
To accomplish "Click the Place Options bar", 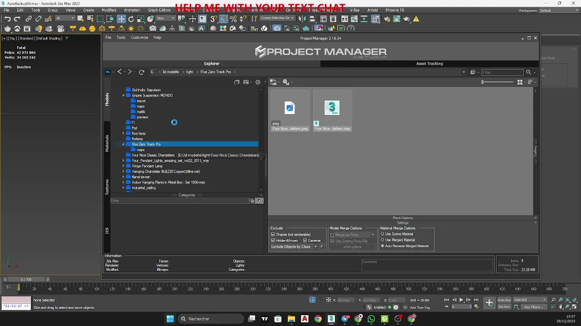I will pyautogui.click(x=403, y=218).
